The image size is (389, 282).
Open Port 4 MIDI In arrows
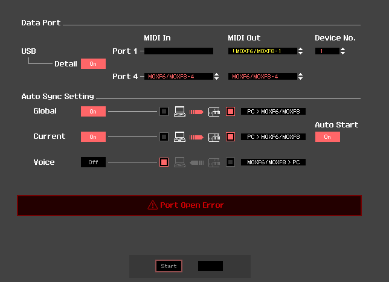[216, 77]
